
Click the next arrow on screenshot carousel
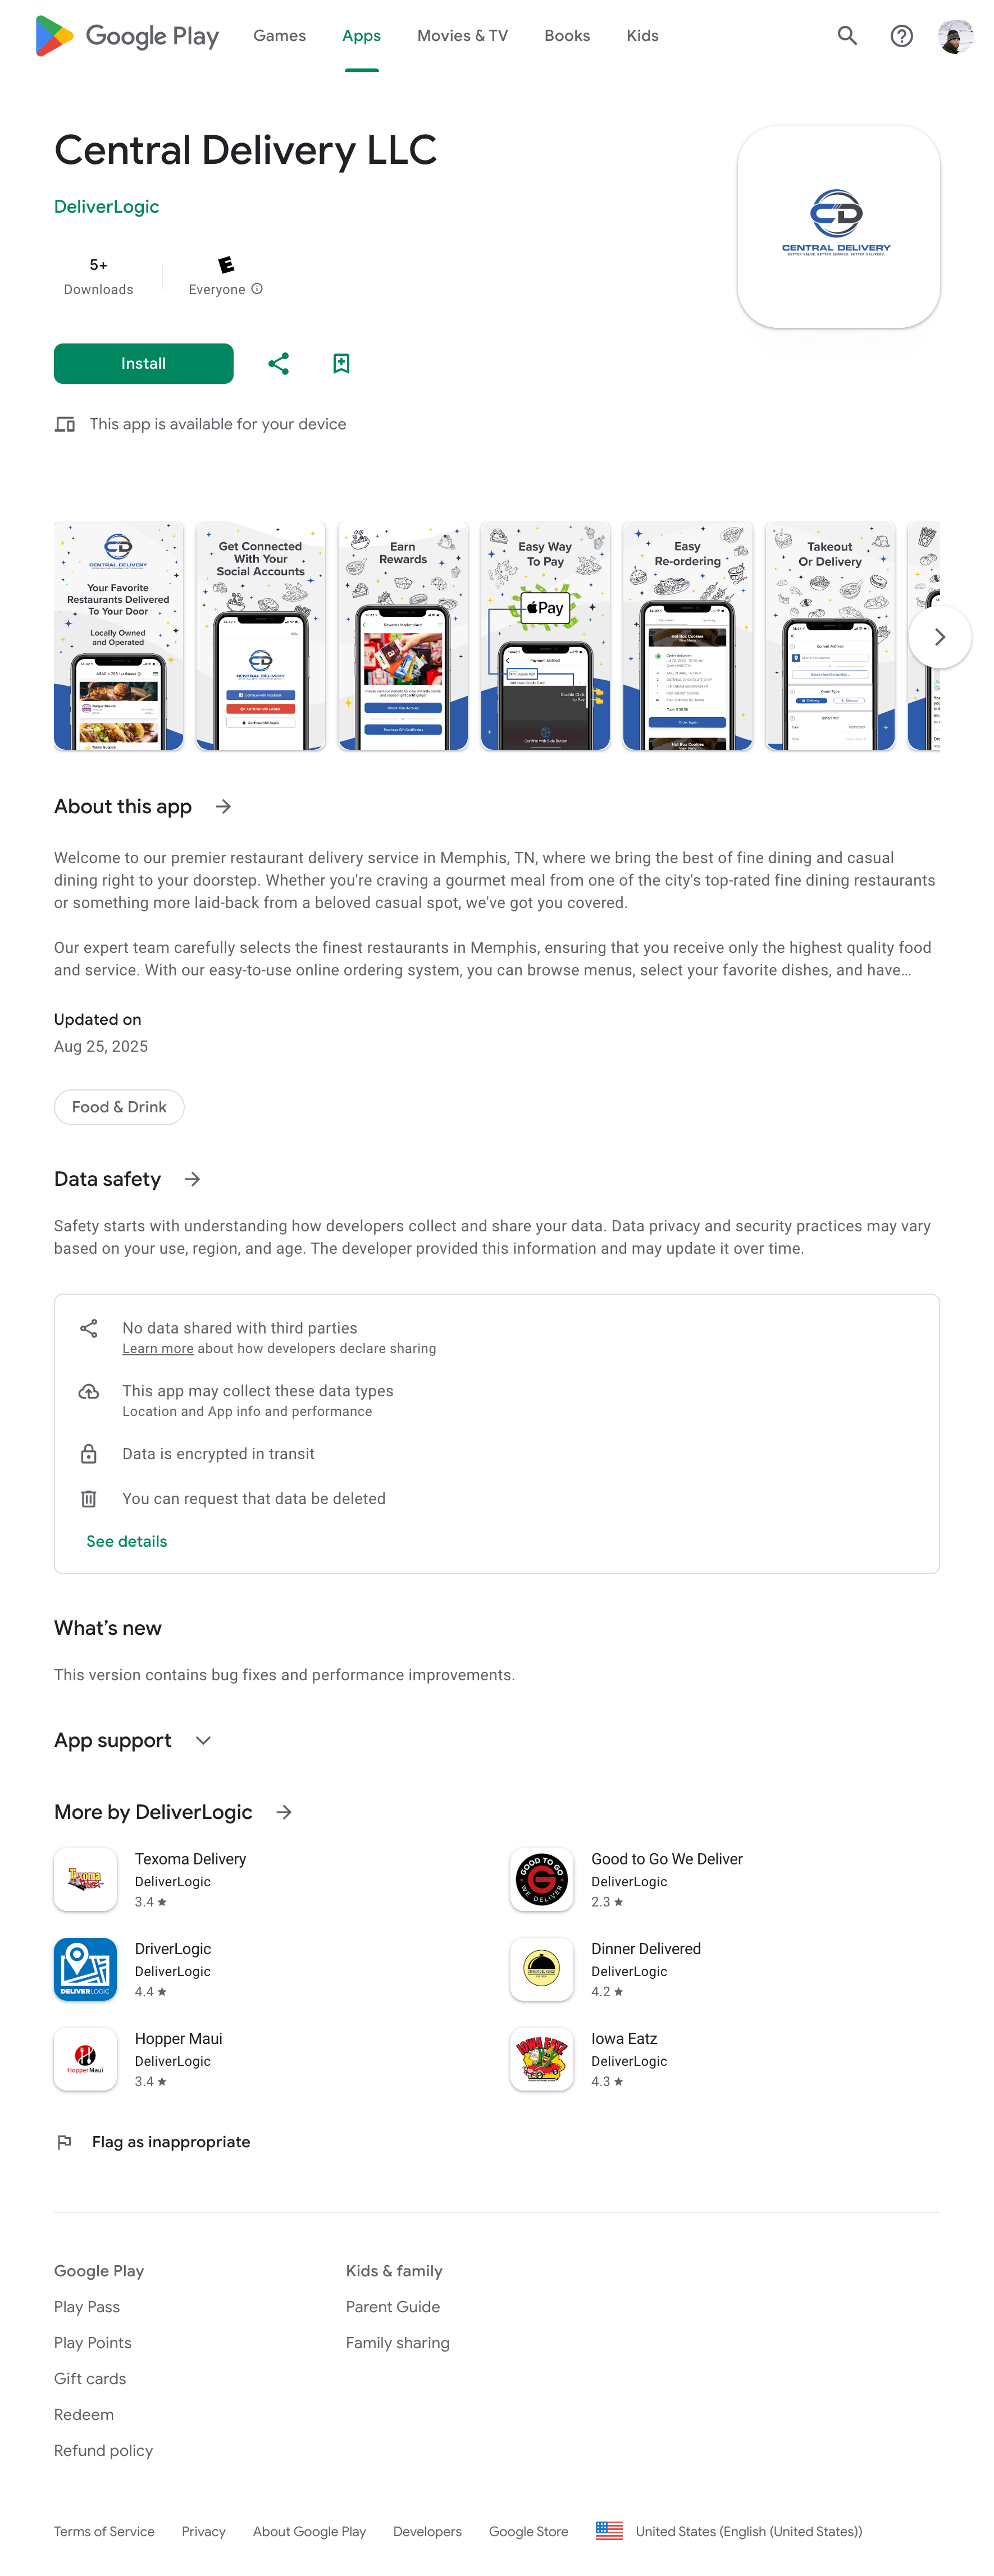point(939,636)
